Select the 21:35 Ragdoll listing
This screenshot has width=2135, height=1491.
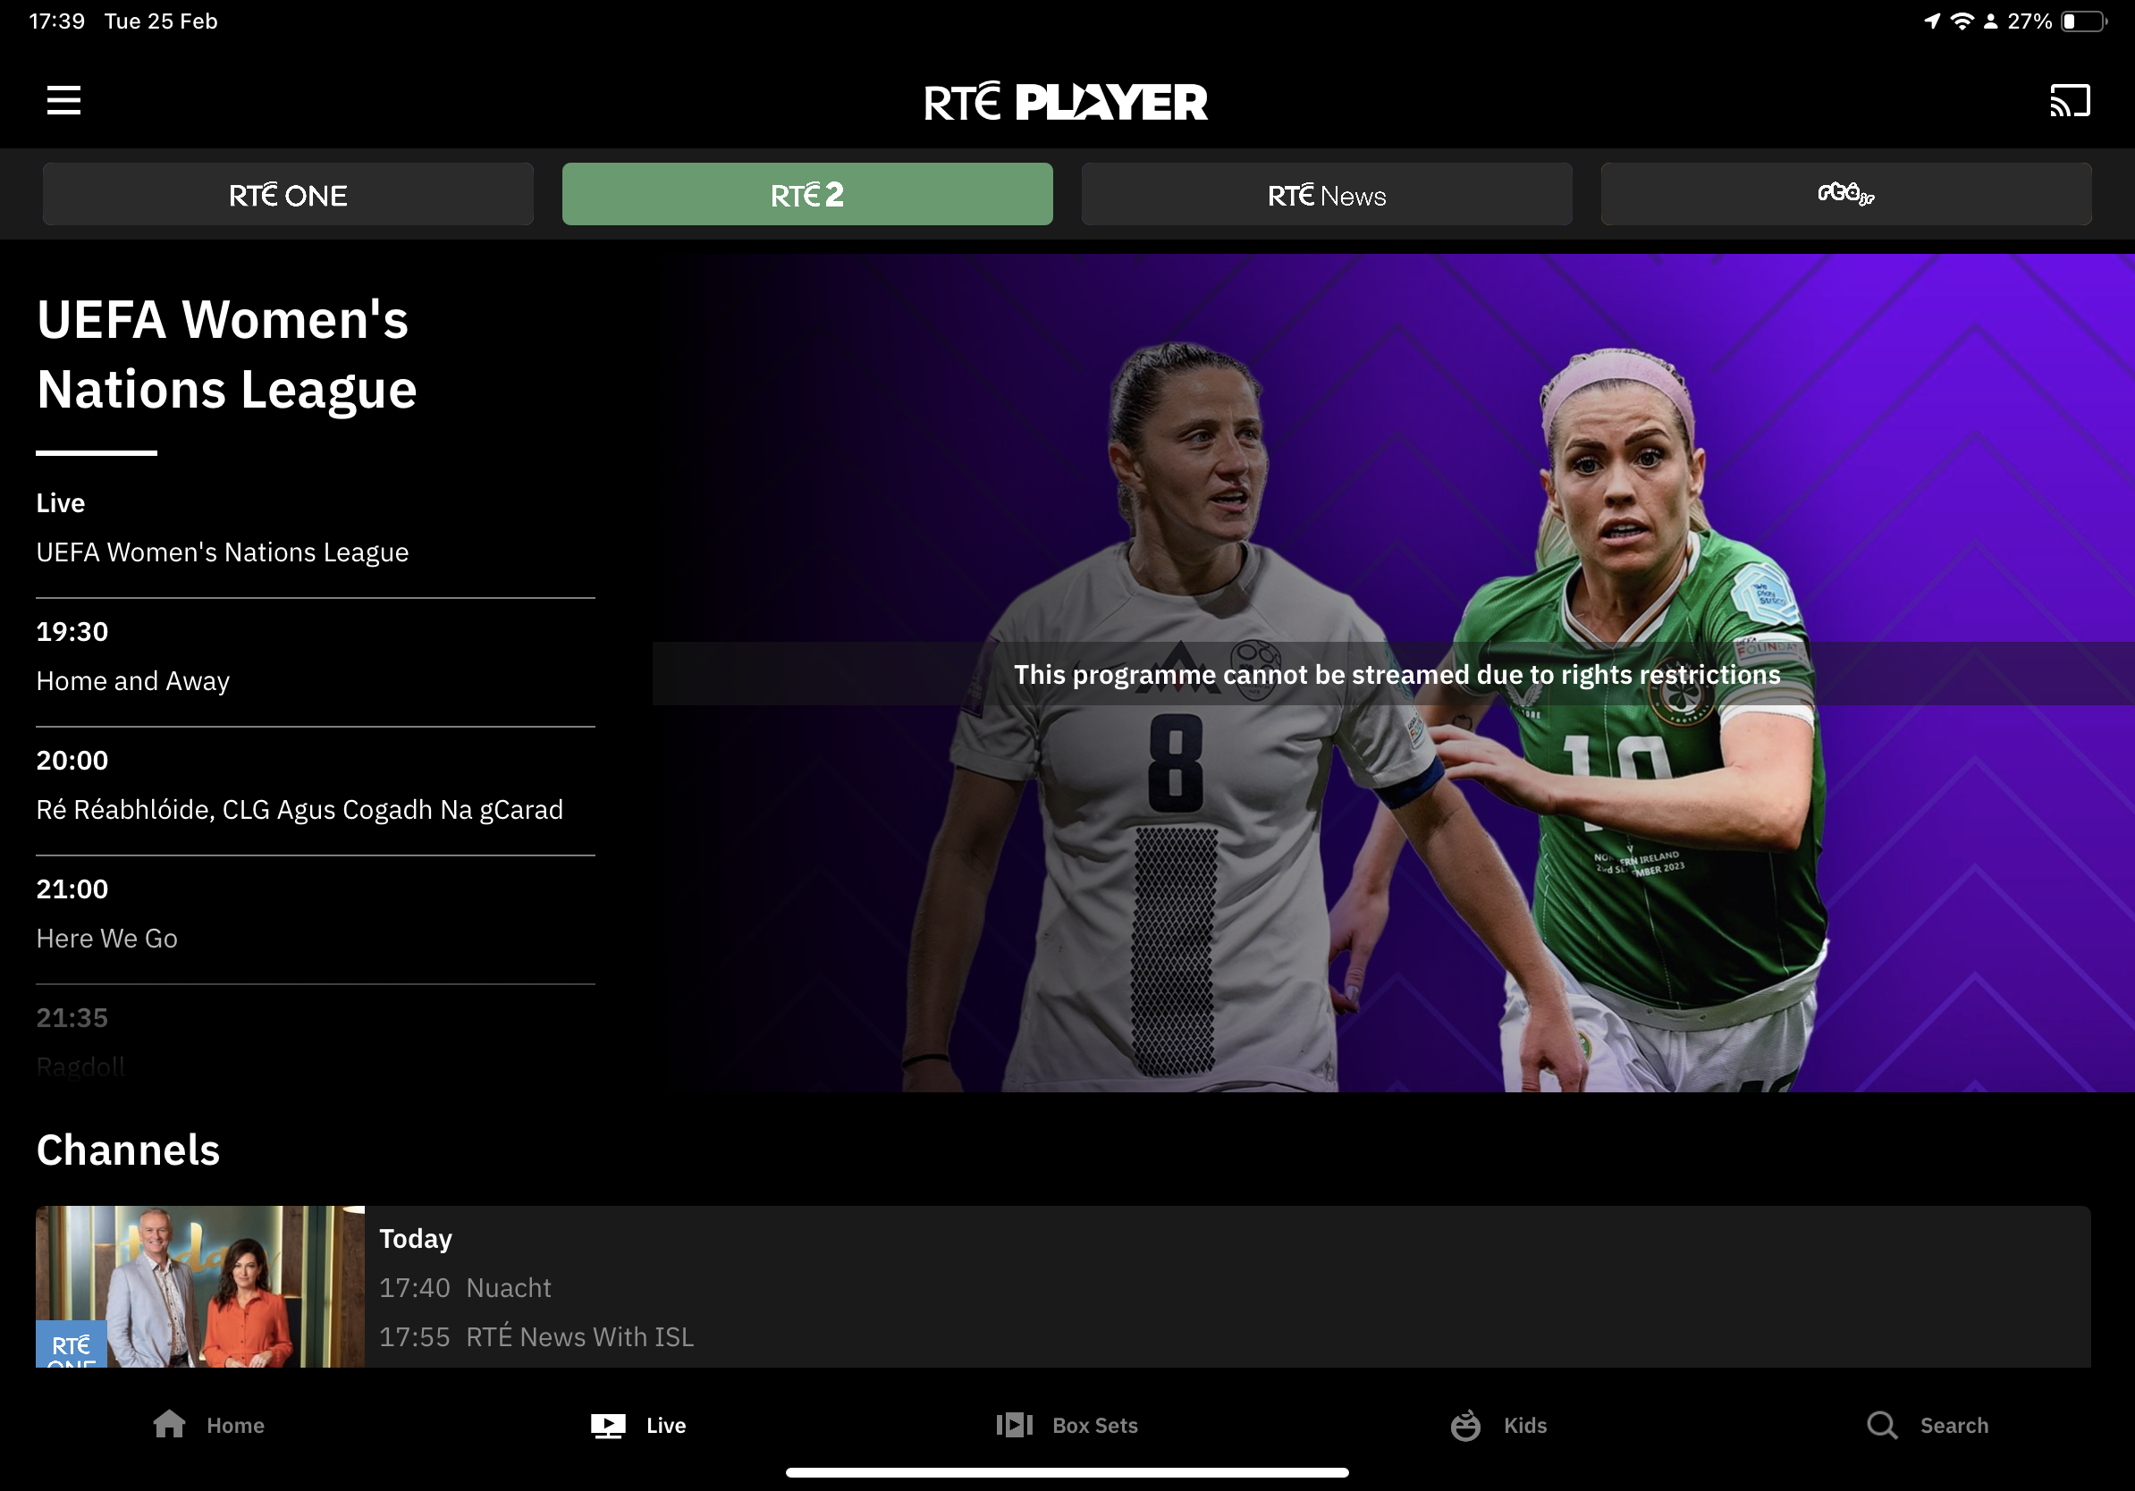316,1042
